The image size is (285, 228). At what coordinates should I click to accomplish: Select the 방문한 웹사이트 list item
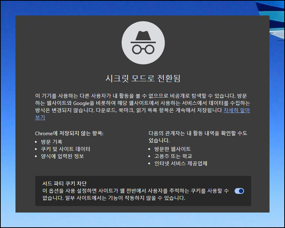coord(172,149)
